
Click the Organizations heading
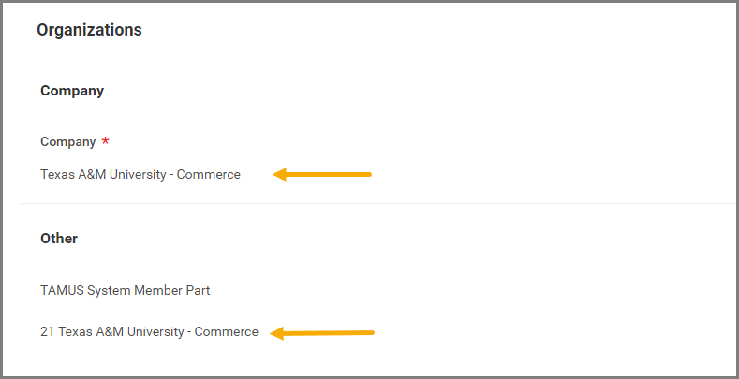pos(89,30)
